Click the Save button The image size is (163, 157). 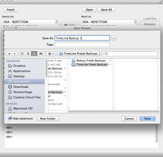pyautogui.click(x=148, y=119)
